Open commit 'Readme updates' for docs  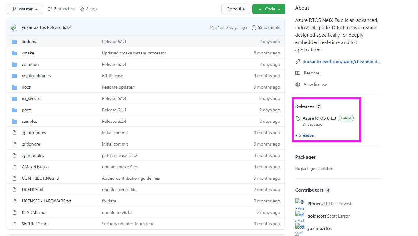click(118, 87)
